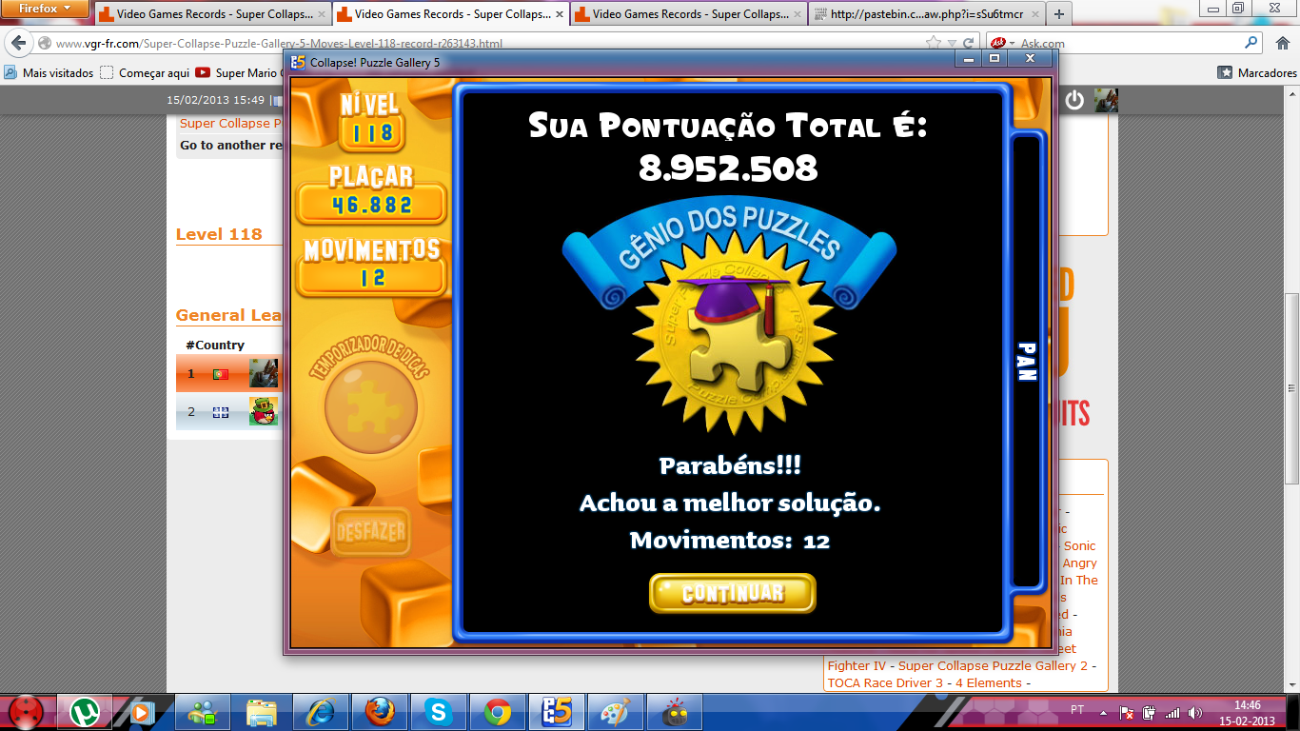Reload the current page
1300x731 pixels.
969,44
